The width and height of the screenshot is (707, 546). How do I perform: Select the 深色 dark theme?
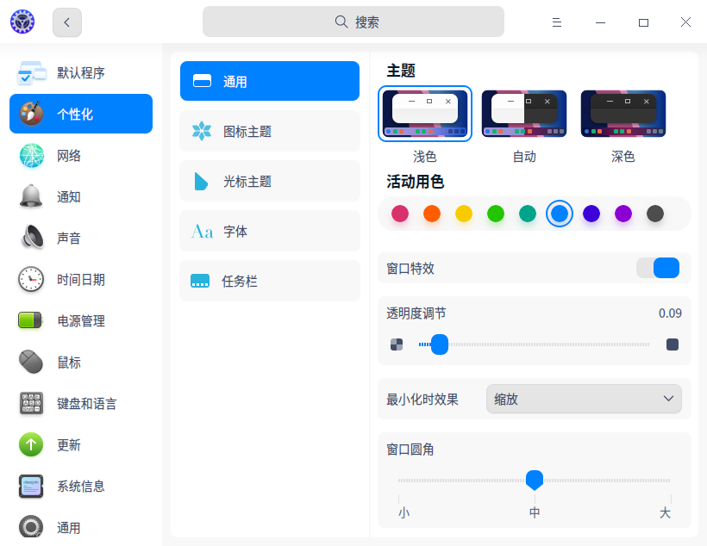623,113
